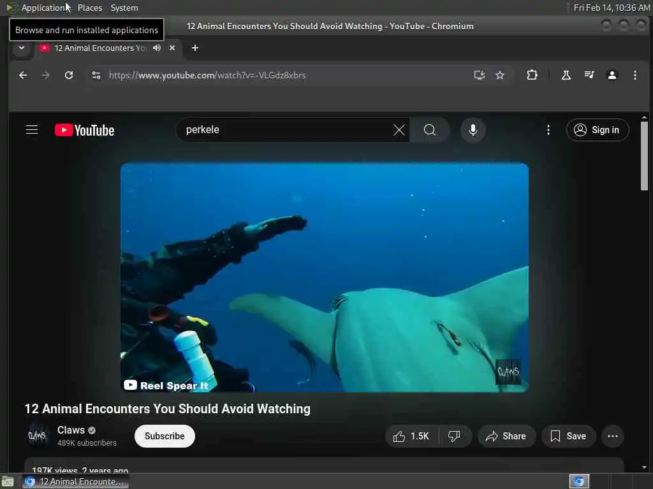Viewport: 653px width, 489px height.
Task: Switch to Chromium in the taskbar
Action: pyautogui.click(x=75, y=481)
